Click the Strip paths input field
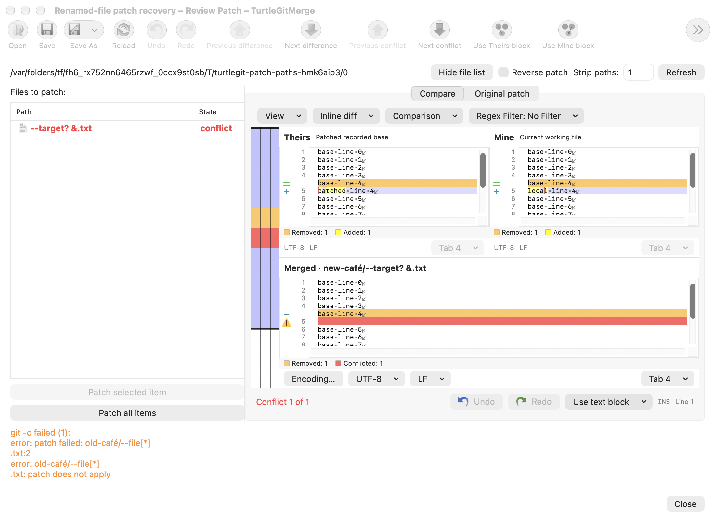The width and height of the screenshot is (715, 522). click(638, 72)
